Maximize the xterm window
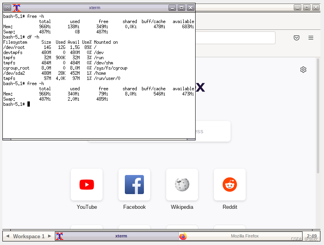Image resolution: width=324 pixels, height=245 pixels. pos(181,8)
